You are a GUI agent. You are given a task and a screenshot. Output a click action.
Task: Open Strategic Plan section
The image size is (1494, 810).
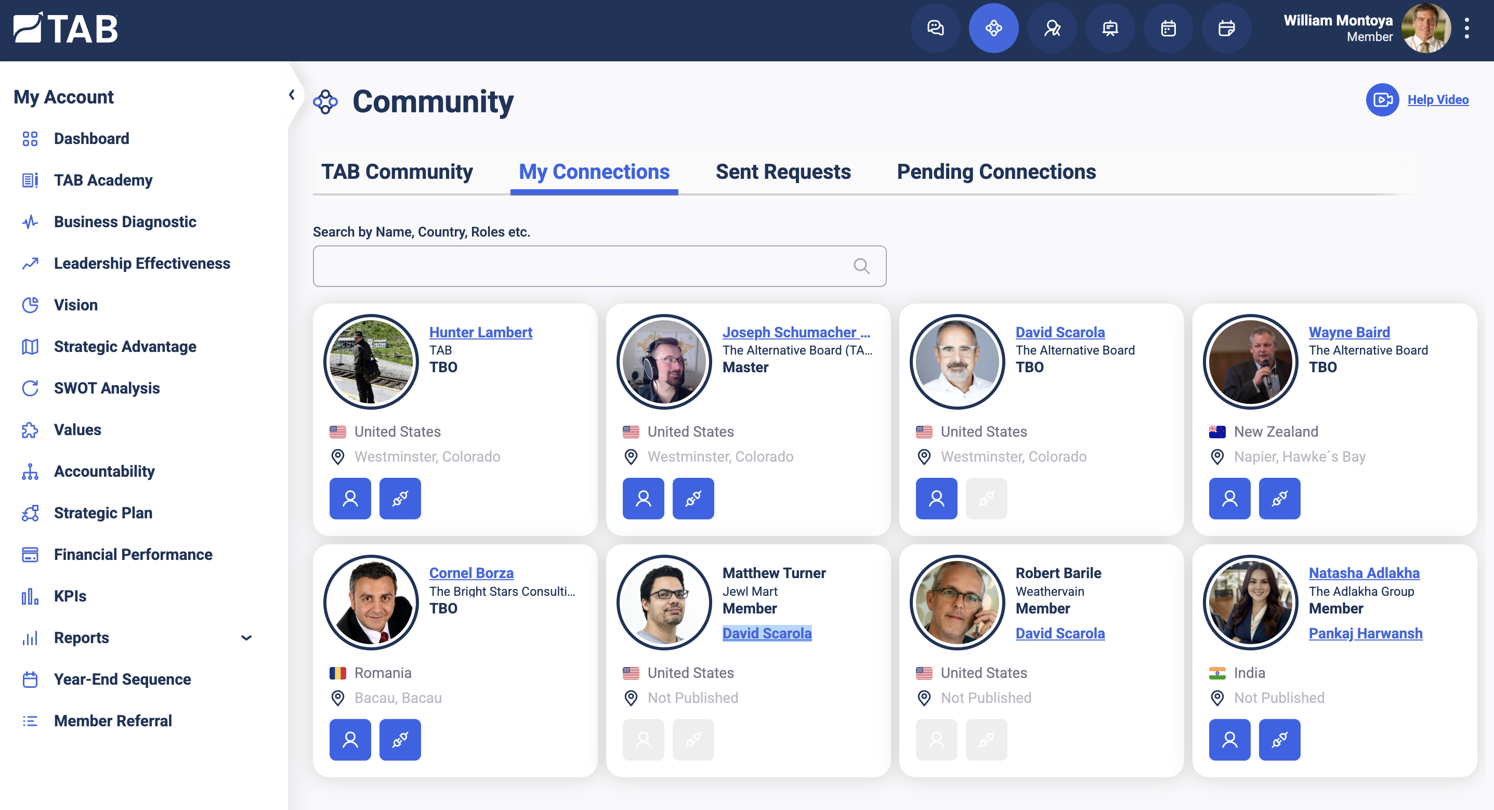click(102, 513)
